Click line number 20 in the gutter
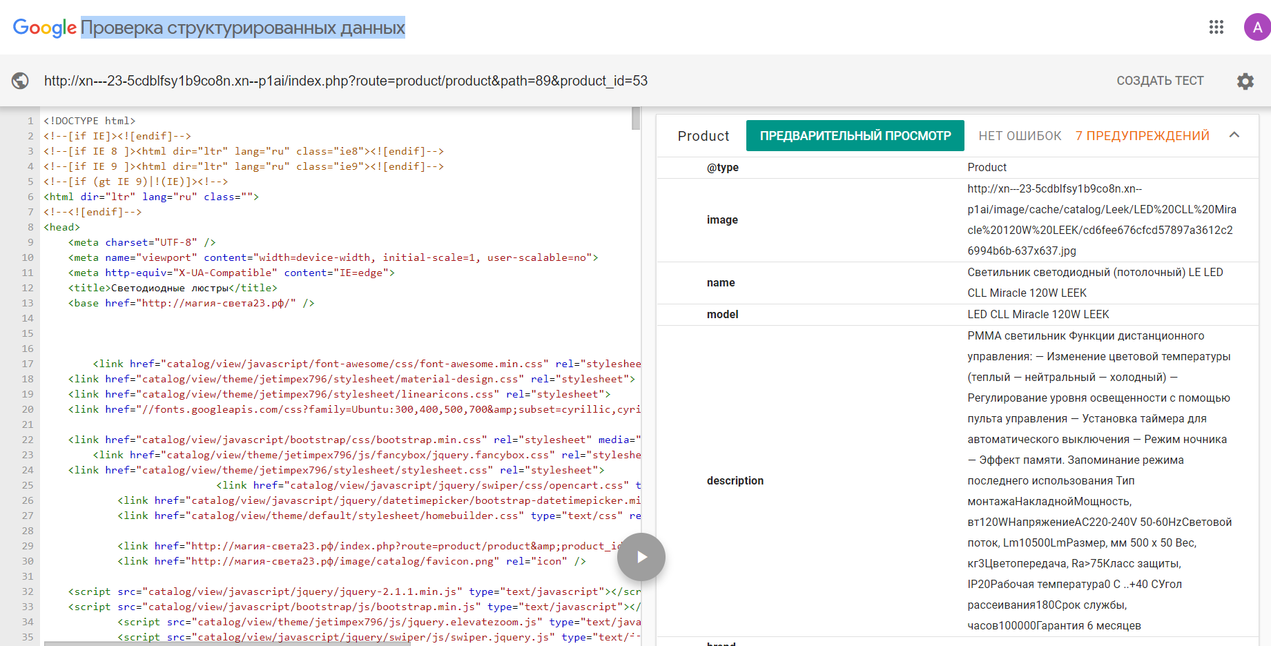Image resolution: width=1271 pixels, height=646 pixels. pyautogui.click(x=28, y=409)
